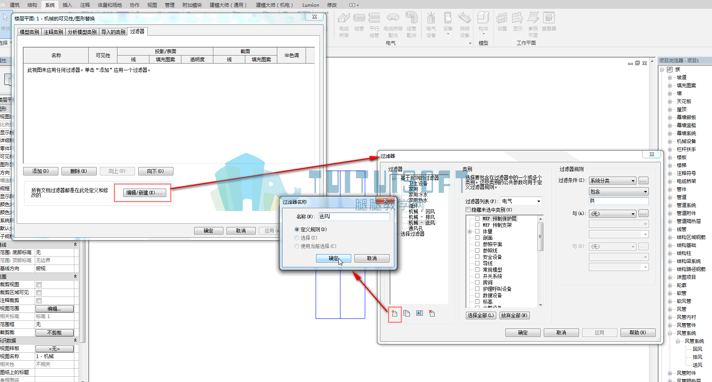Click the 添加 button in the visibility dialog
This screenshot has width=712, height=382.
coord(41,171)
